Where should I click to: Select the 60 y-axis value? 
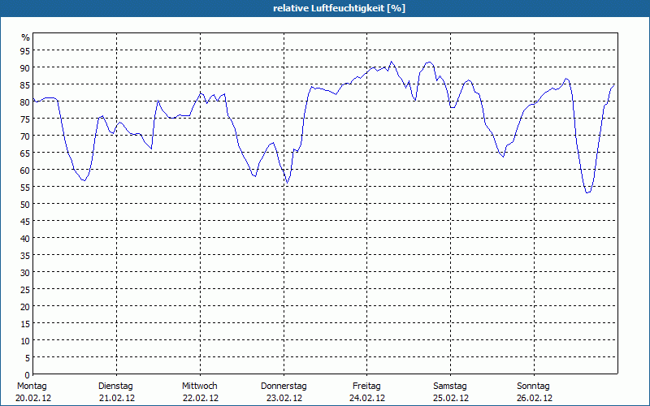[26, 171]
